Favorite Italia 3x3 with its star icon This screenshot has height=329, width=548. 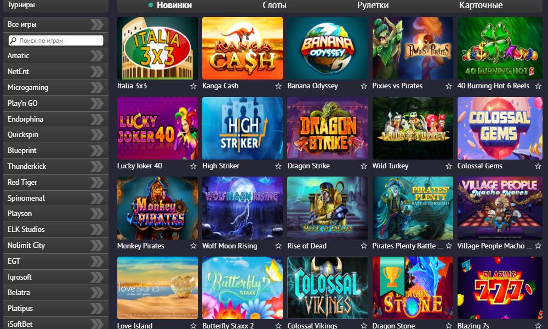(193, 86)
